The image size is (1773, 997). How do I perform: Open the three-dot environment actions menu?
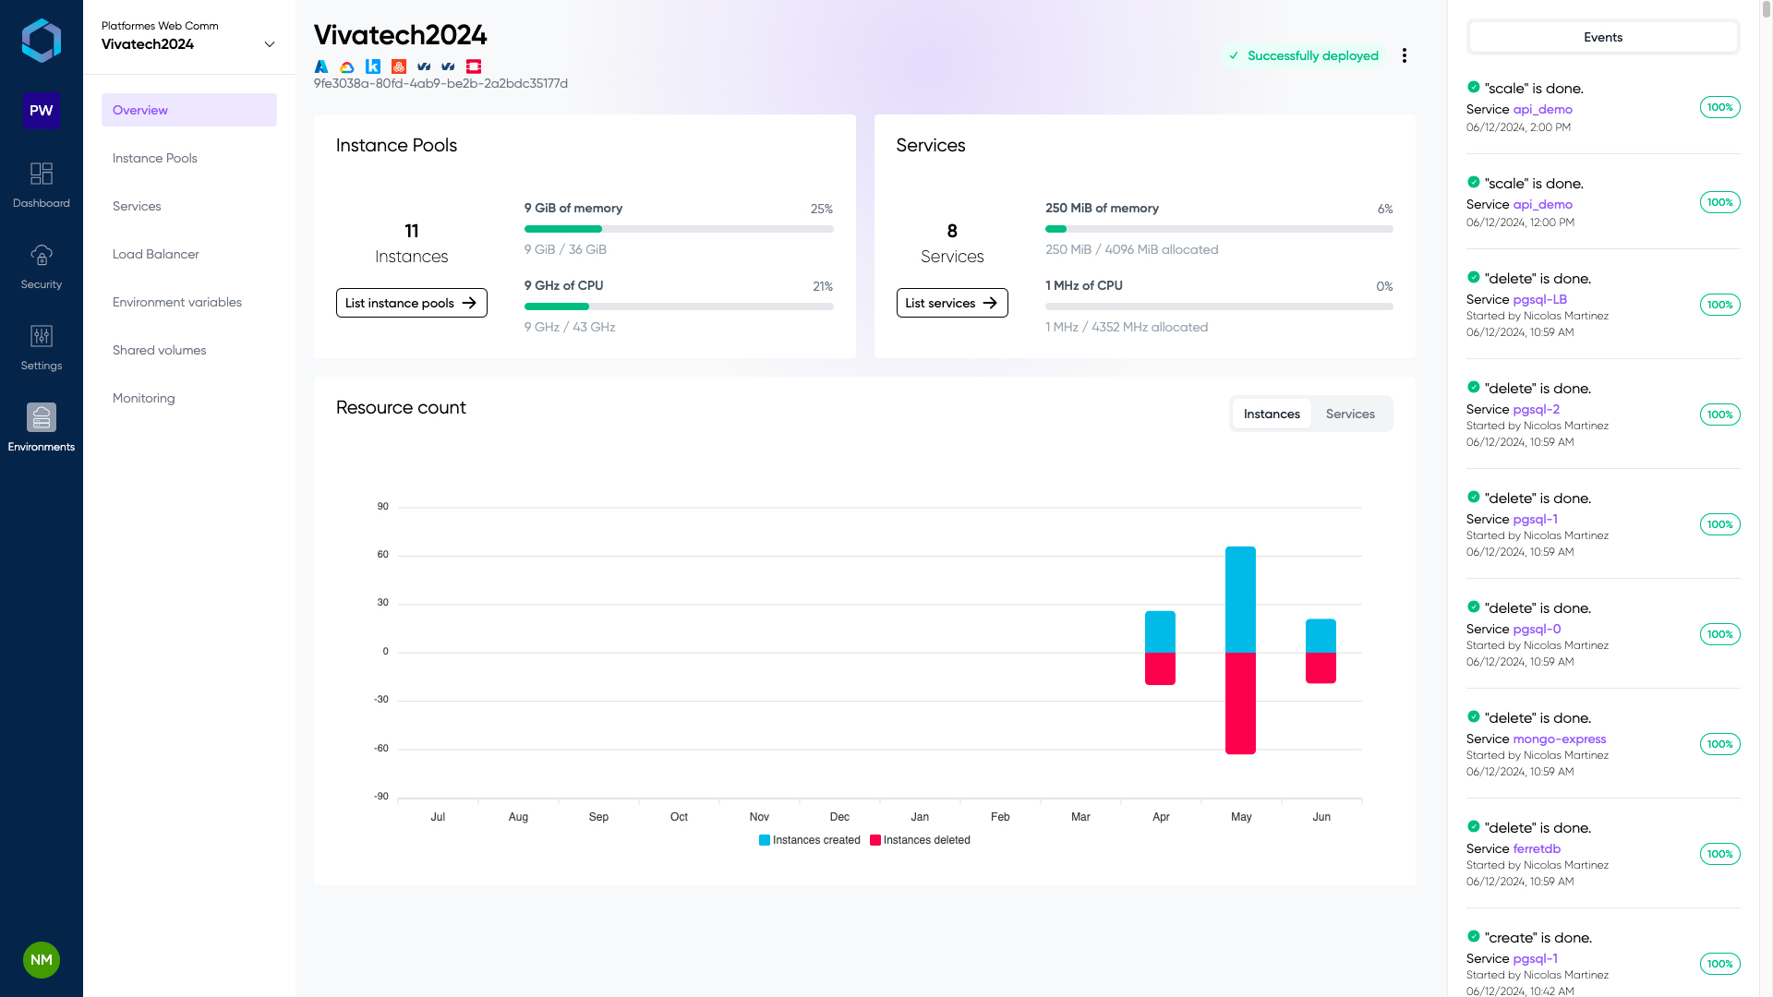1405,55
